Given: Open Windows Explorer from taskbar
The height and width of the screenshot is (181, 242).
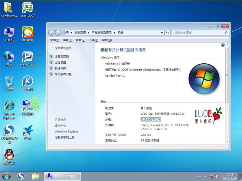Looking at the screenshot, I should tap(35, 176).
